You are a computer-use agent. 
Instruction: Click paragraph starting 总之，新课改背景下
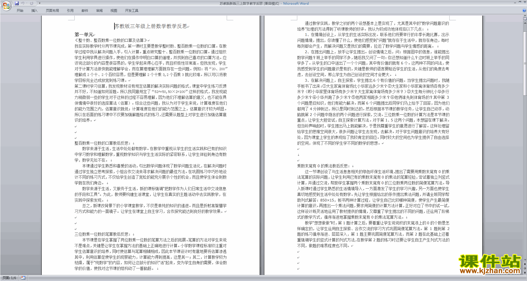pos(151,209)
